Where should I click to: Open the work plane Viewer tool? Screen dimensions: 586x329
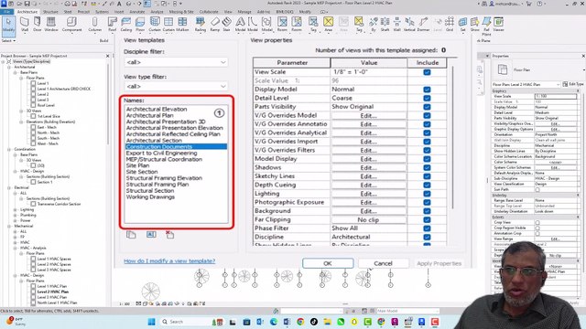(x=498, y=25)
